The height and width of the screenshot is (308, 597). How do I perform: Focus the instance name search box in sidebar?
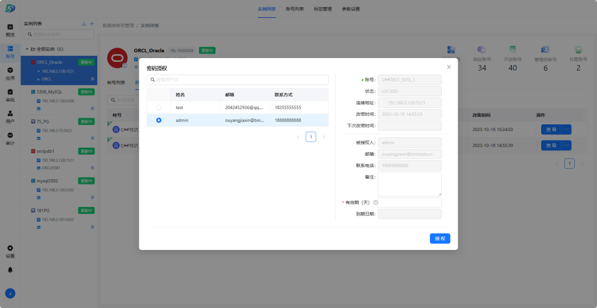point(59,34)
